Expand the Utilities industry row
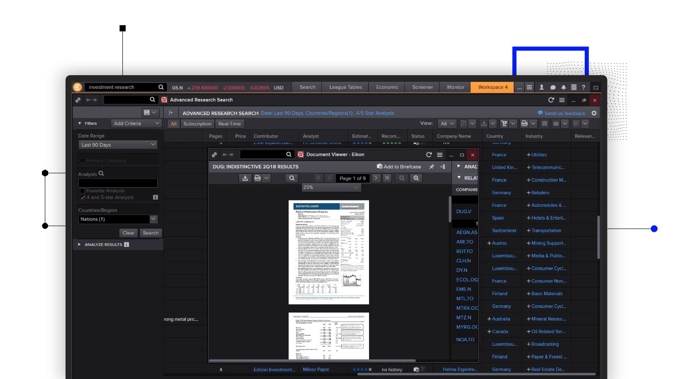 tap(529, 155)
